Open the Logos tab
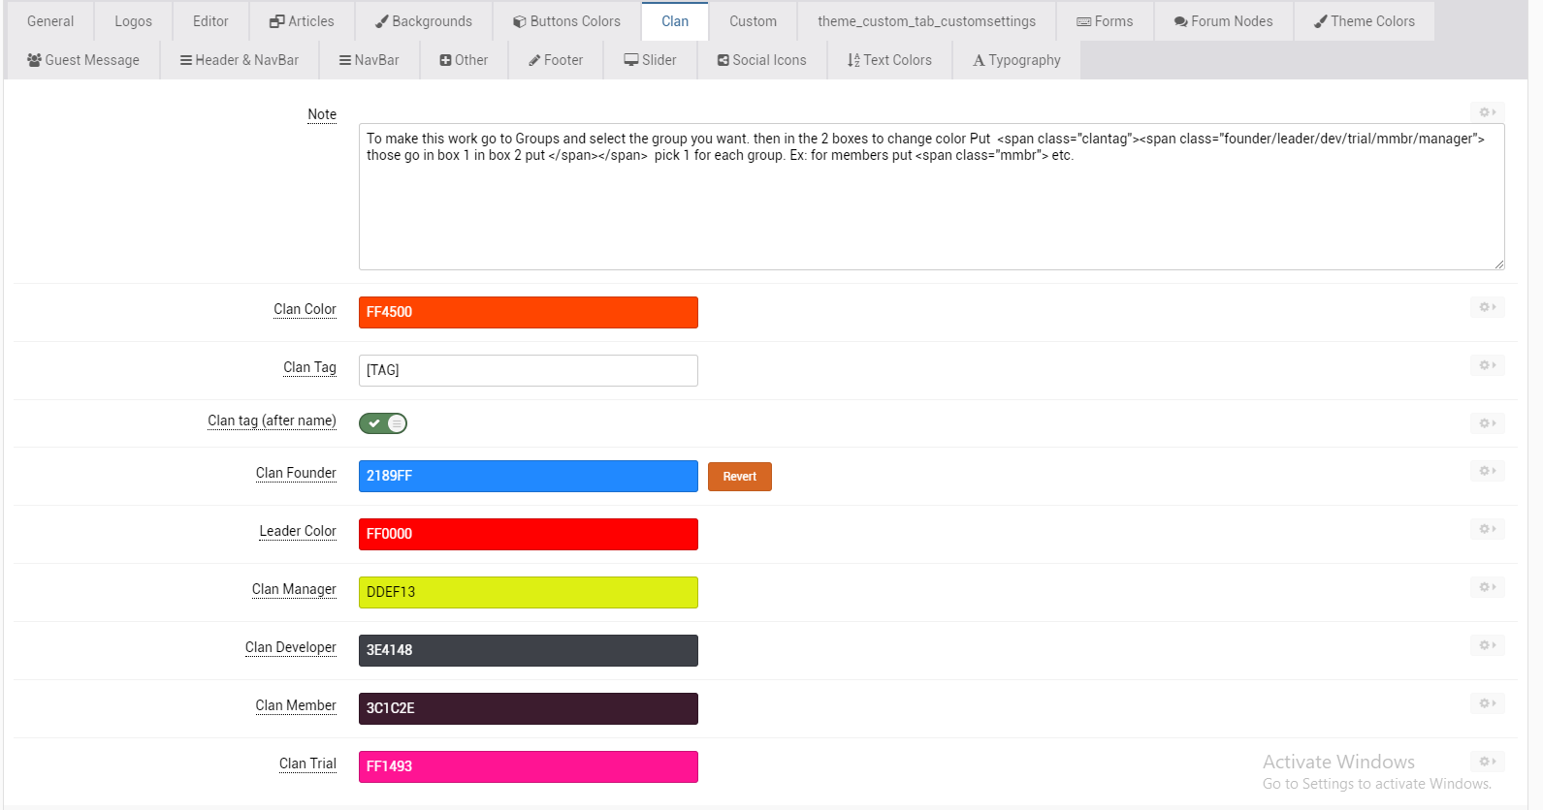The image size is (1543, 810). click(133, 21)
